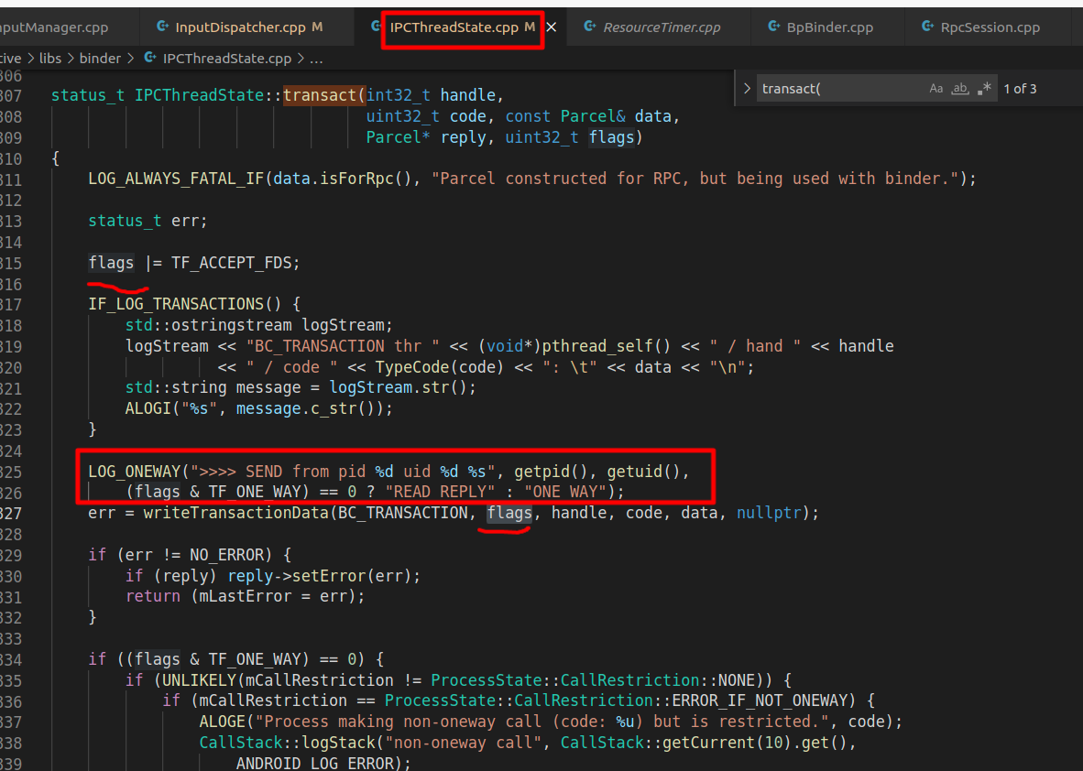
Task: Click 'BC_TRANSACTION' argument on line 327
Action: [x=402, y=514]
